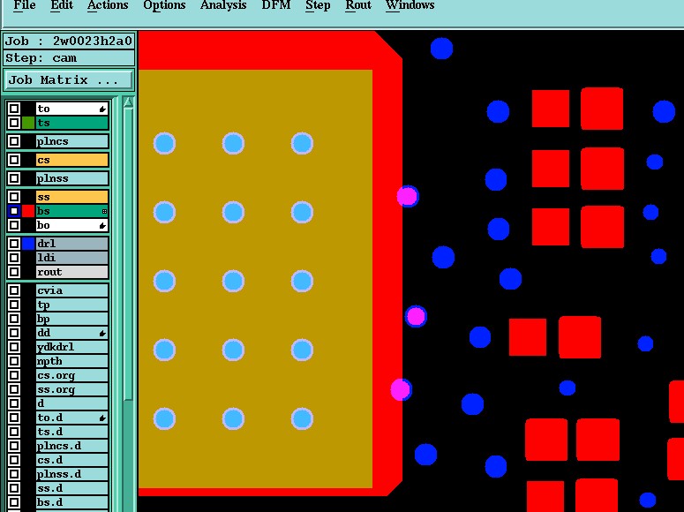
Task: Select the ss.d layer name
Action: [x=72, y=488]
